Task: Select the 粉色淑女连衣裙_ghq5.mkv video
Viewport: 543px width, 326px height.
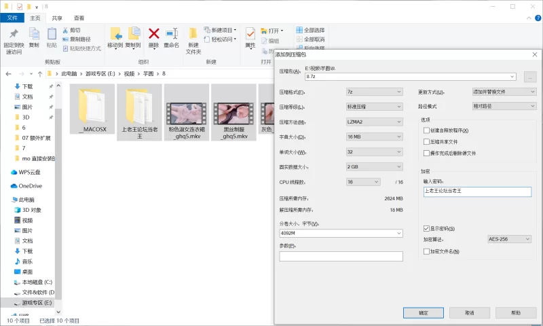Action: 187,112
